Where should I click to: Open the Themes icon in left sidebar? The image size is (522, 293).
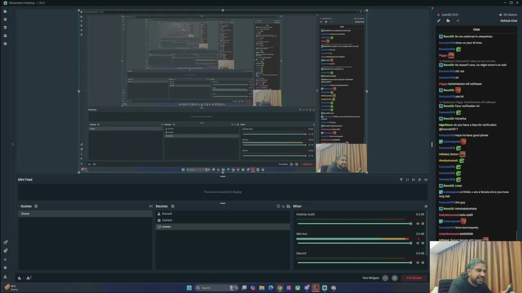pyautogui.click(x=5, y=19)
